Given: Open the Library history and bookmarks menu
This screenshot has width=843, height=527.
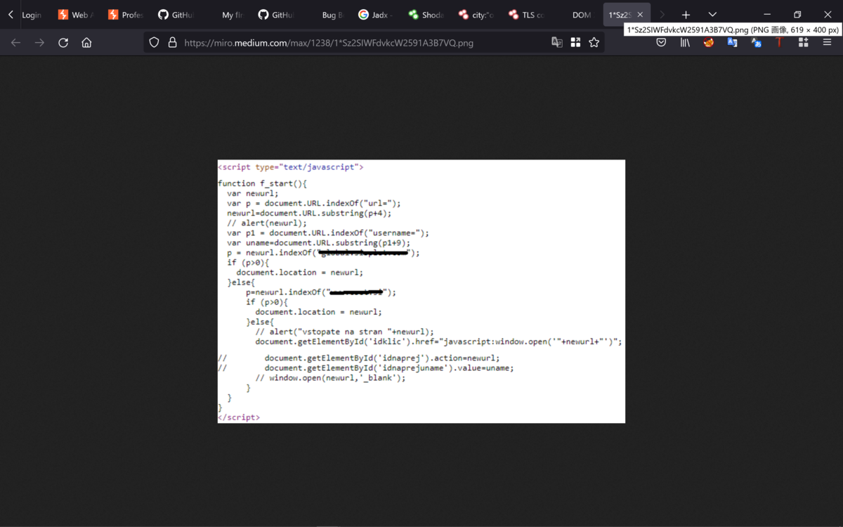Looking at the screenshot, I should [685, 43].
